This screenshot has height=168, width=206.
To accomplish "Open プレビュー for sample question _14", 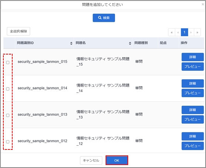I will click(x=193, y=93).
